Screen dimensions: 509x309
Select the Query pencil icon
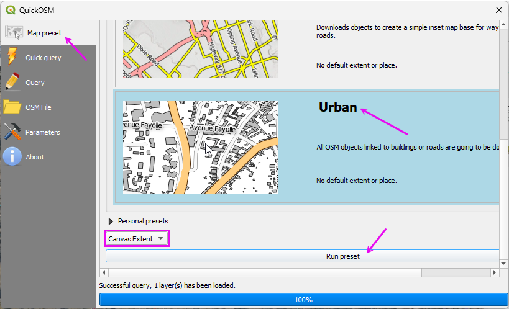(12, 83)
